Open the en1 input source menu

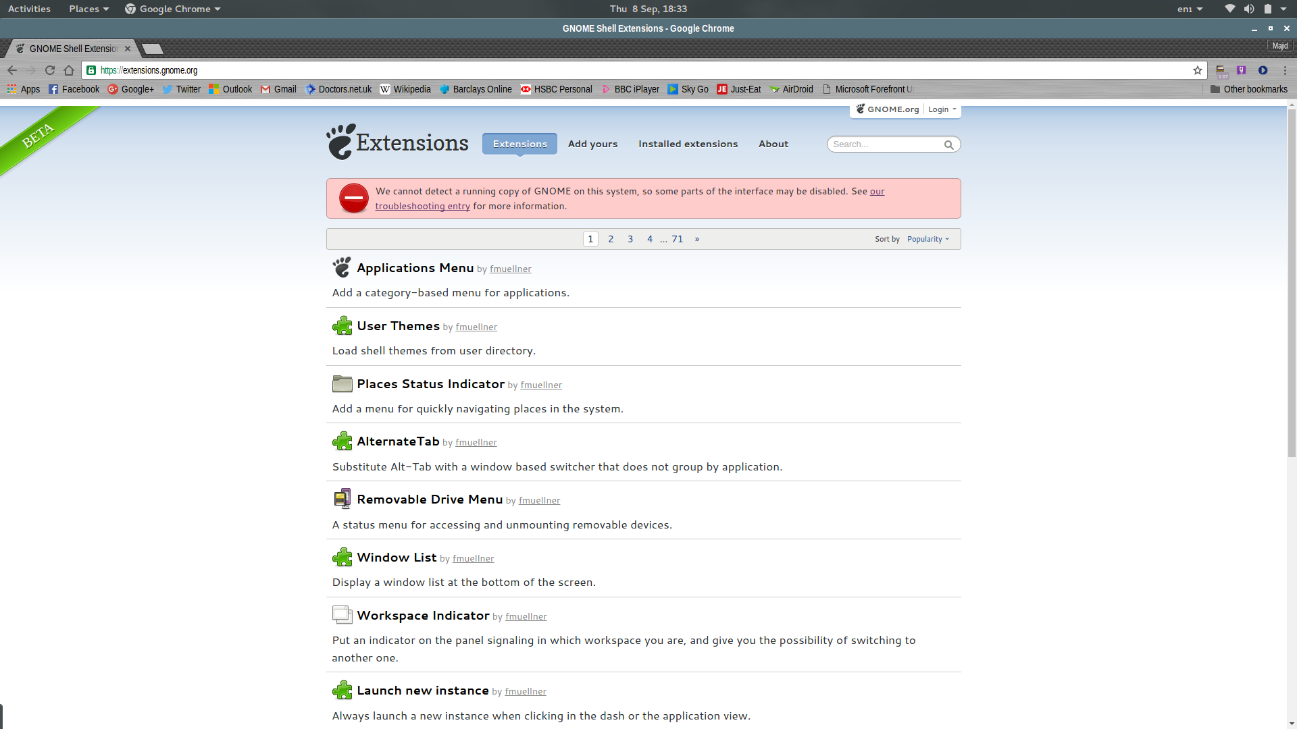tap(1190, 9)
